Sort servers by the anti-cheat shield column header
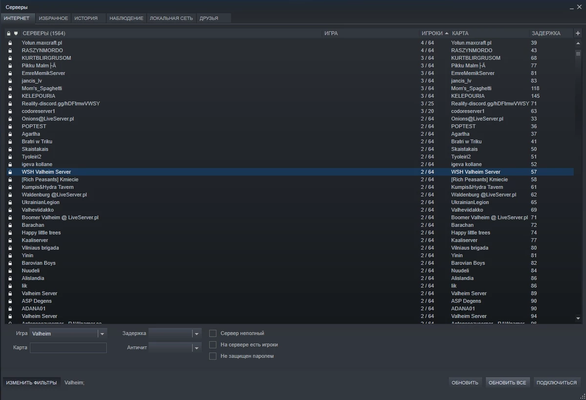The height and width of the screenshot is (400, 586). [16, 33]
